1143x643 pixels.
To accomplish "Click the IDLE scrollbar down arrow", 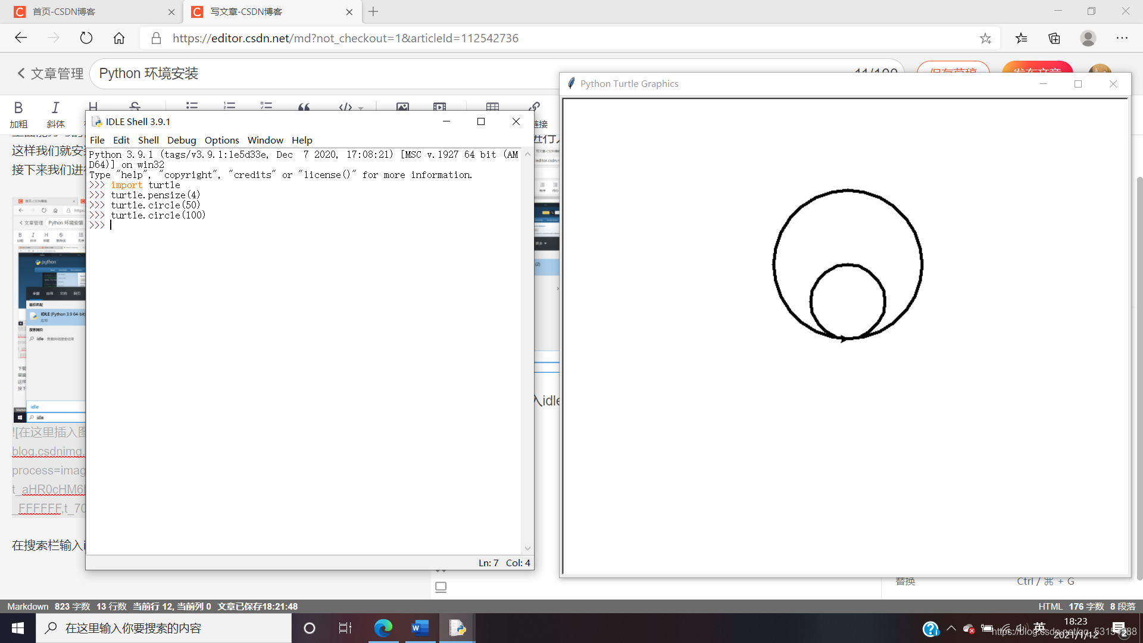I will click(527, 548).
